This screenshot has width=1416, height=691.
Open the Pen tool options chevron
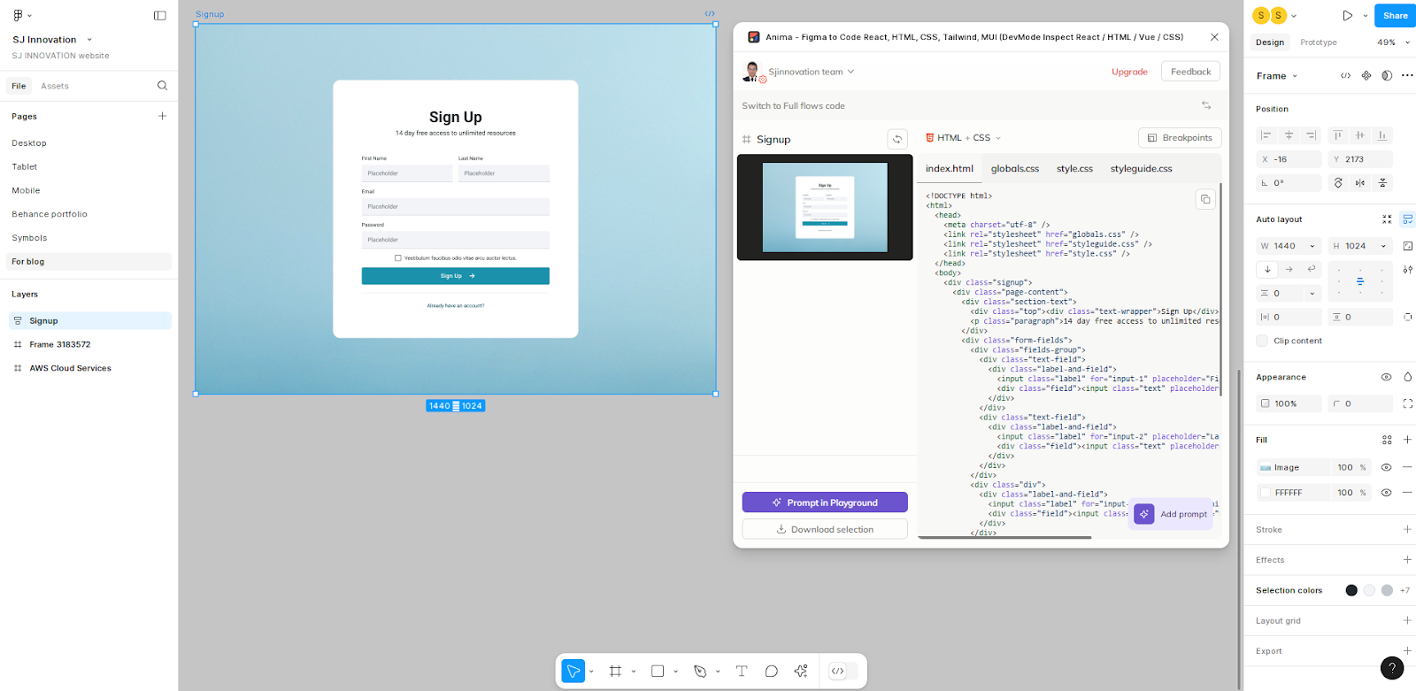coord(718,672)
